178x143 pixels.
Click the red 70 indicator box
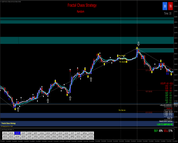tap(171, 6)
